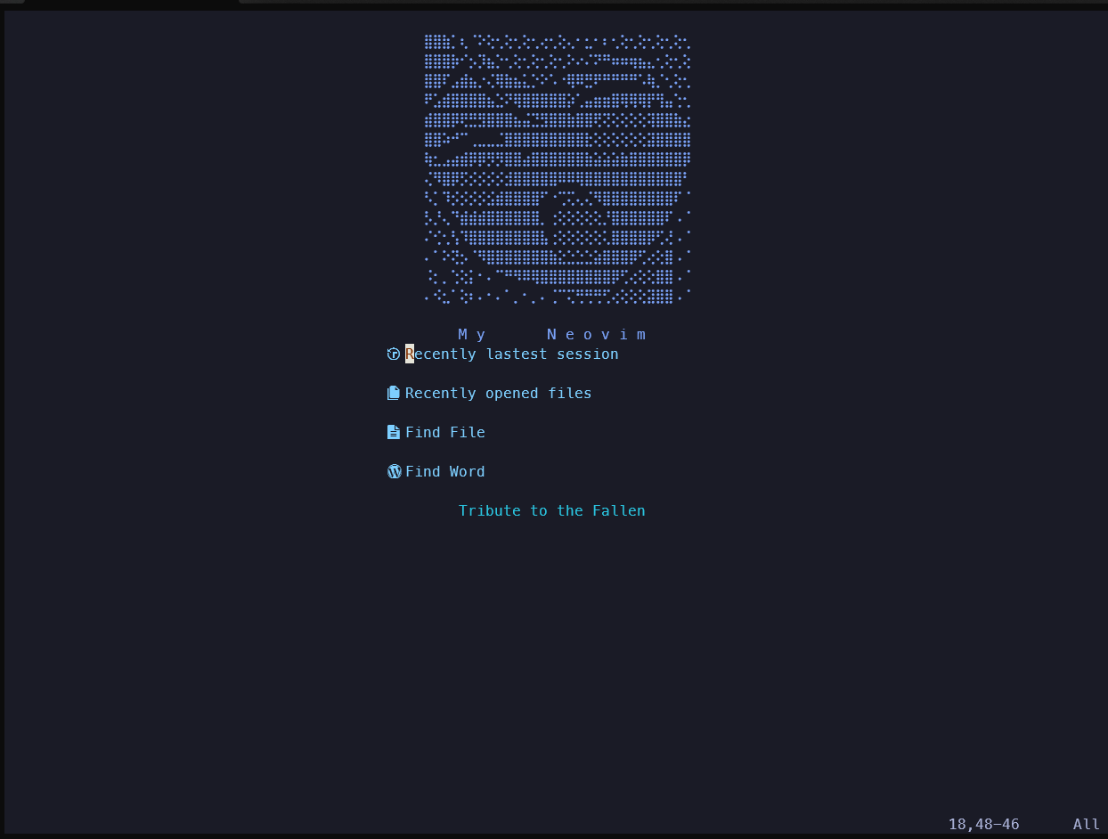
Task: Choose the Find File entry
Action: click(444, 433)
